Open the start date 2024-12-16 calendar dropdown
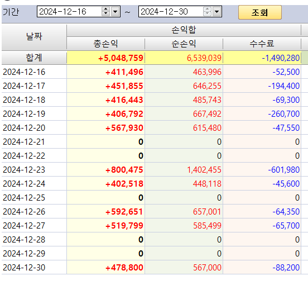 click(116, 12)
